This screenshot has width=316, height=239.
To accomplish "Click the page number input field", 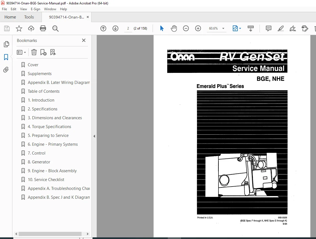I will click(x=128, y=28).
